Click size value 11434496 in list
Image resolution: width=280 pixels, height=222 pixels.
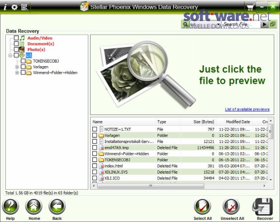coord(205,148)
